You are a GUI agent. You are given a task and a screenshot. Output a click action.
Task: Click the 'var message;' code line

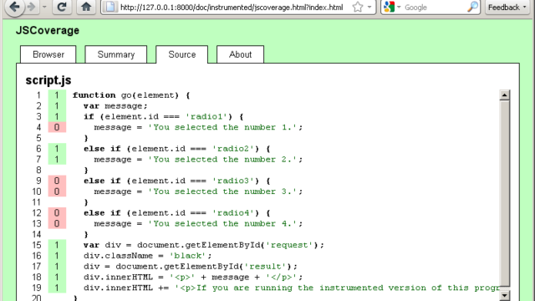[x=115, y=106]
